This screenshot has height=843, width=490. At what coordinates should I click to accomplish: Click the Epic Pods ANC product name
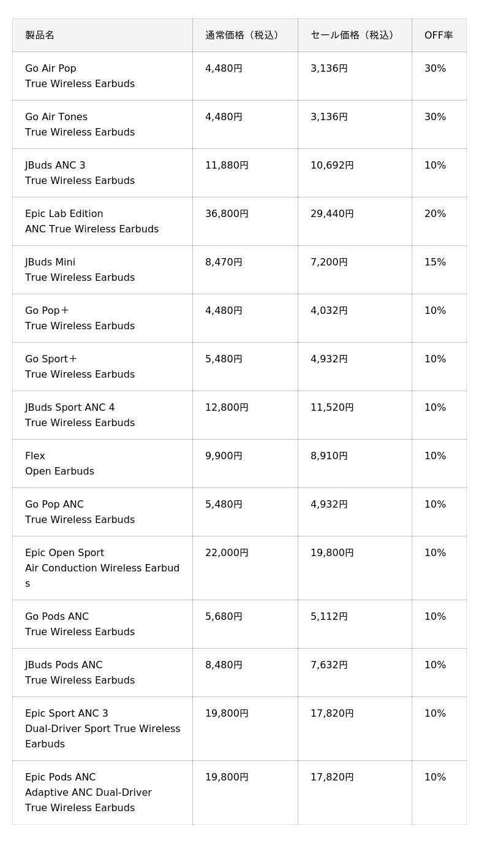pos(61,777)
